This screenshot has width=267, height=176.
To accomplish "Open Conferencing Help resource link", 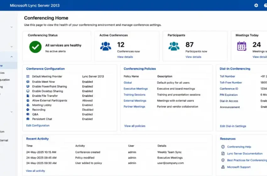I will [239, 147].
